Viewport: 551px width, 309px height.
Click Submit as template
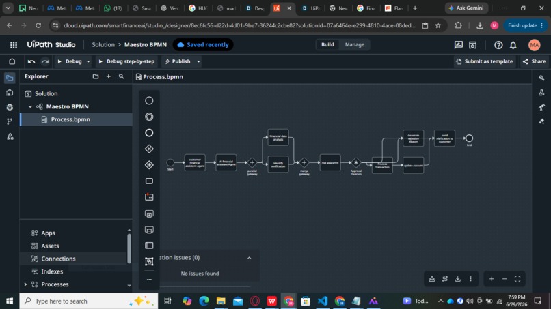click(485, 61)
